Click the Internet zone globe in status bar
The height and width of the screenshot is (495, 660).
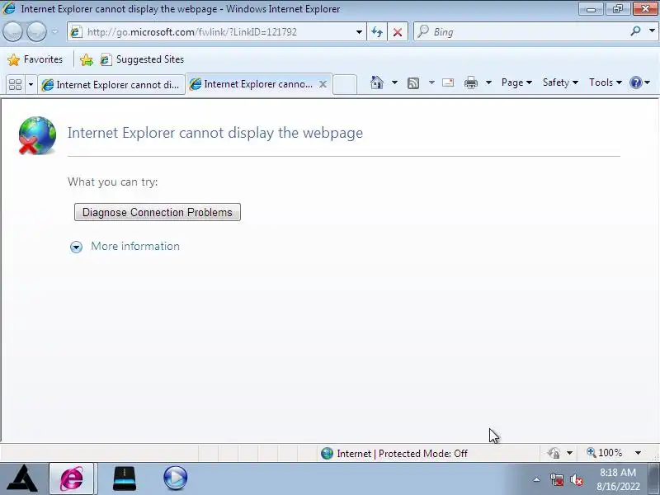point(327,453)
